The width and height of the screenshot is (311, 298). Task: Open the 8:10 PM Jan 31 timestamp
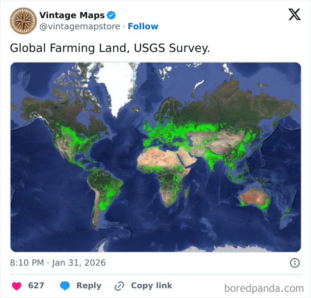58,263
